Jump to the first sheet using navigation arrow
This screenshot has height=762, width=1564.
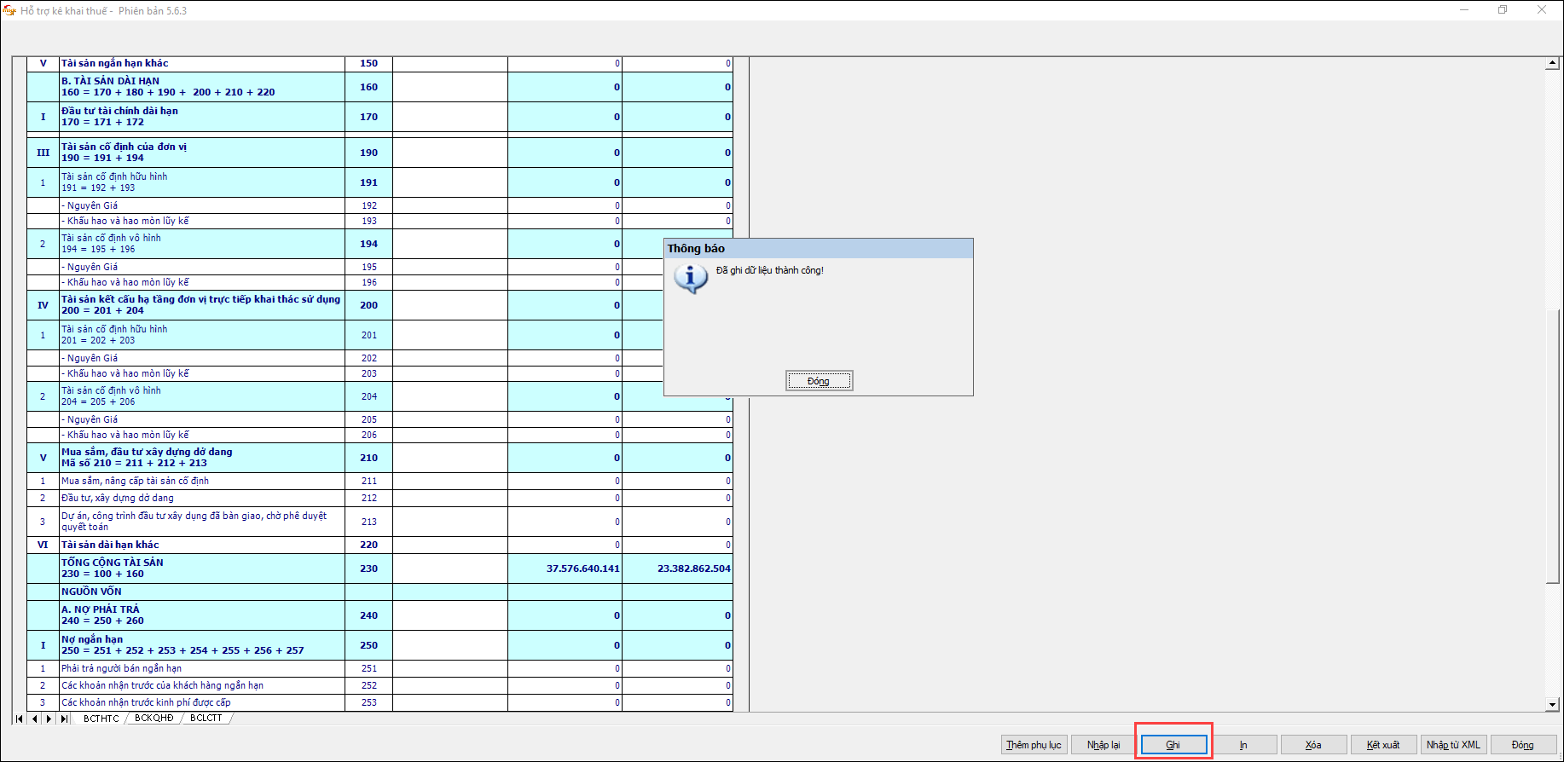(20, 719)
